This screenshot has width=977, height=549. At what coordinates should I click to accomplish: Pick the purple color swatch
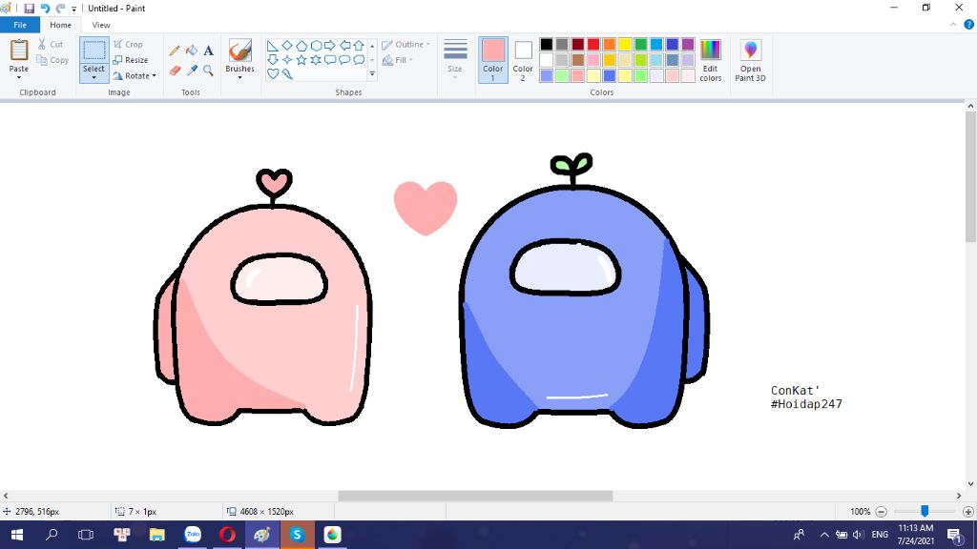tap(688, 44)
